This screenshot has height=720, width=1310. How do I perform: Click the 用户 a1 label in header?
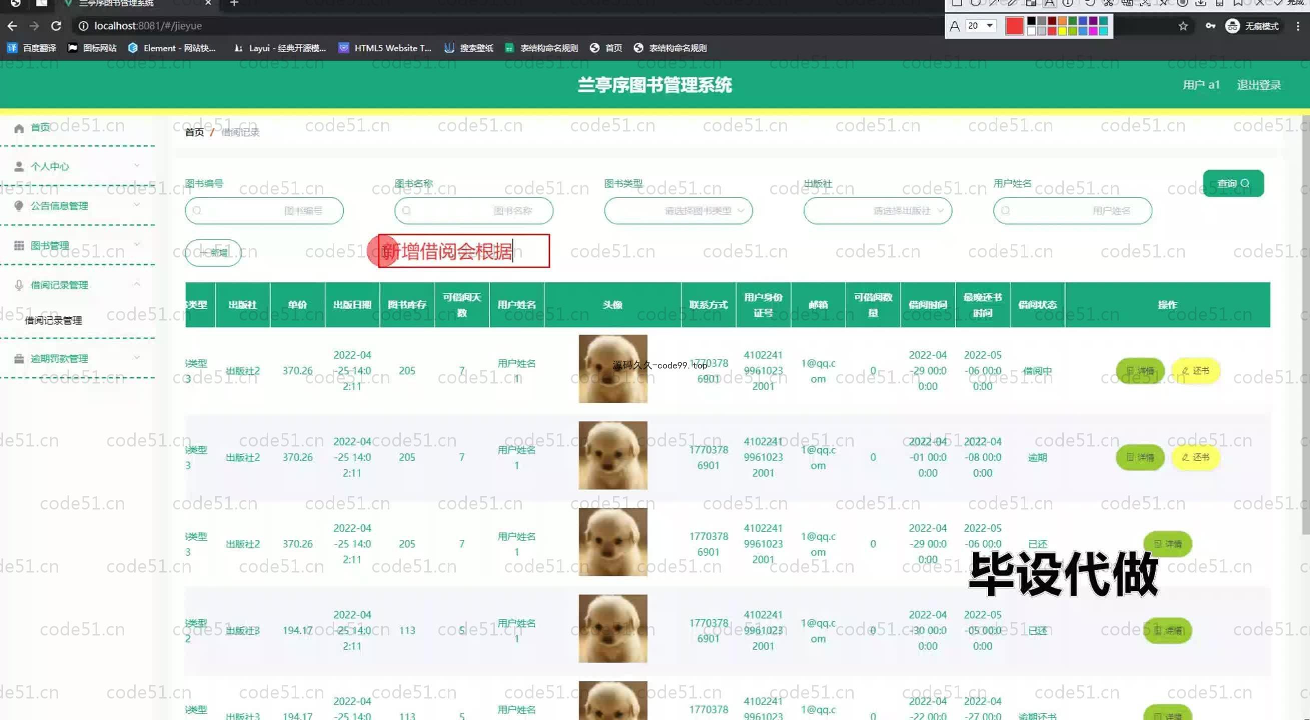point(1201,85)
